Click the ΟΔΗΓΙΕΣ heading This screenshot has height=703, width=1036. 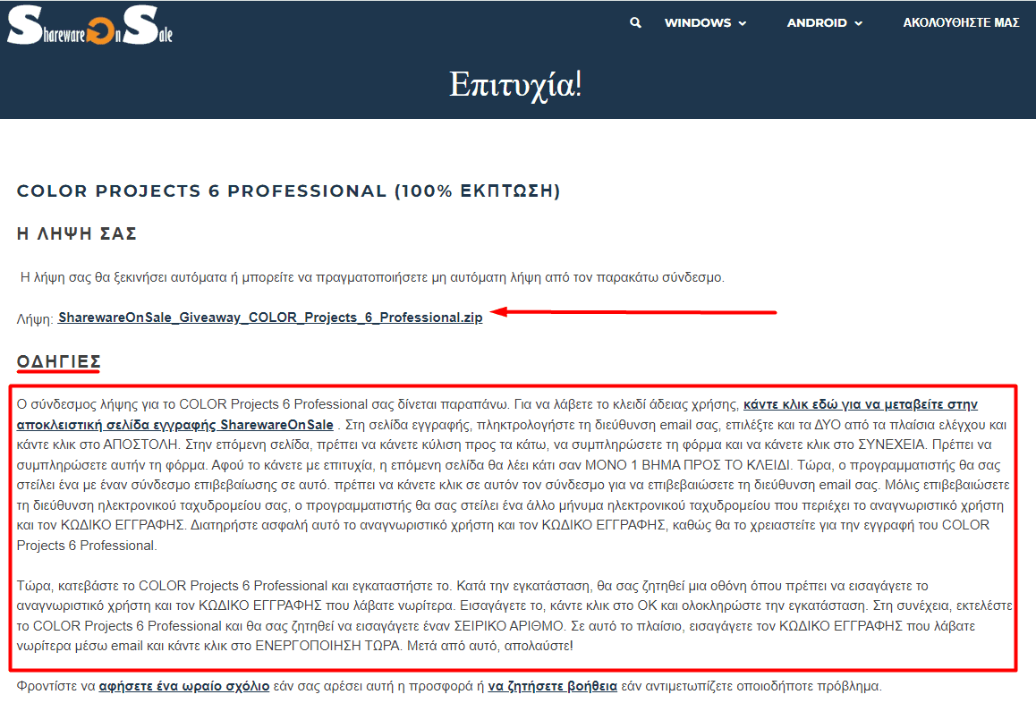pos(59,361)
